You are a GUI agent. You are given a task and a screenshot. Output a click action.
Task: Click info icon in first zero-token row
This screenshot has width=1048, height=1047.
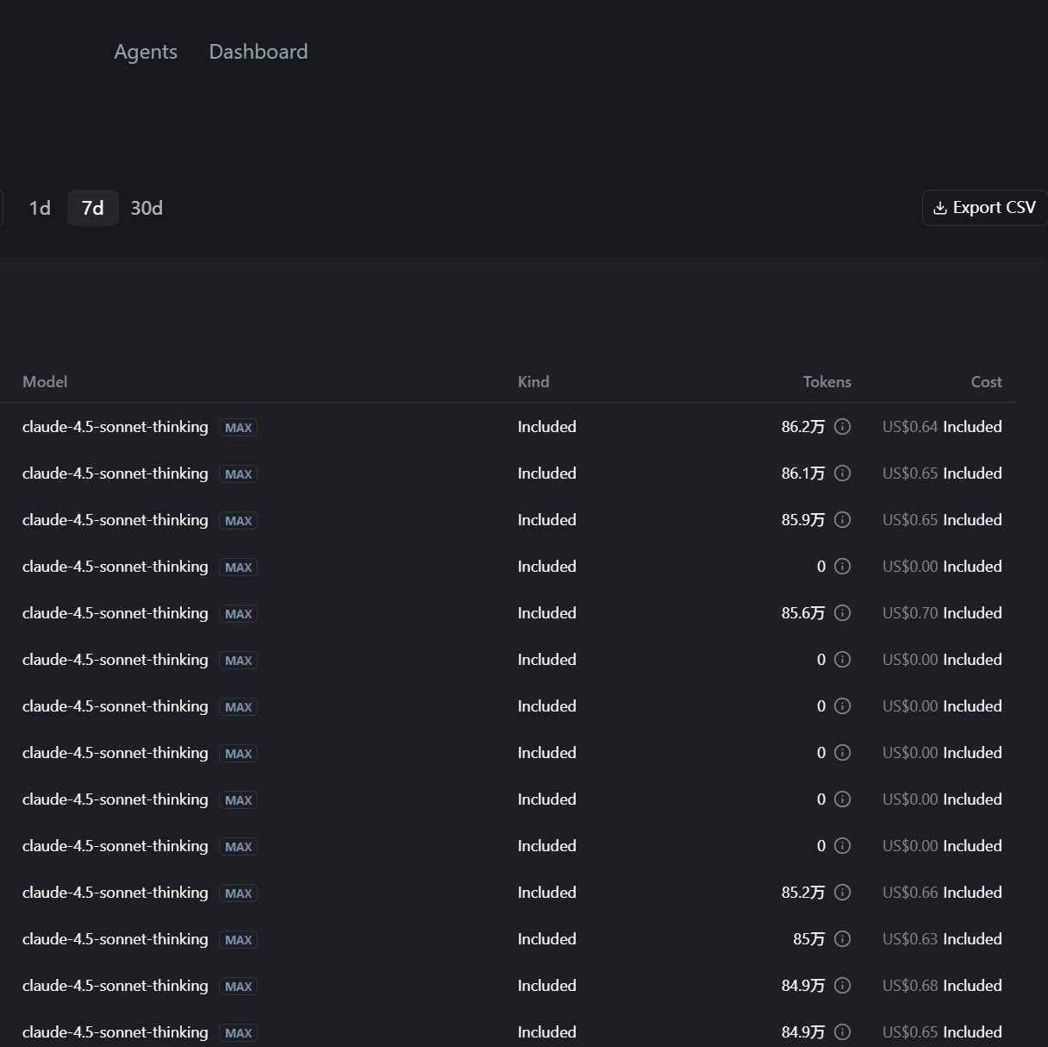pyautogui.click(x=843, y=567)
